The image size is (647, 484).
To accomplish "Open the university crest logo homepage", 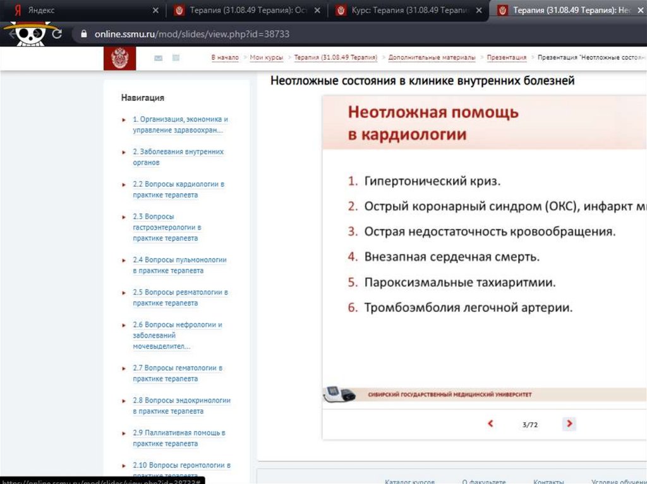I will (119, 58).
